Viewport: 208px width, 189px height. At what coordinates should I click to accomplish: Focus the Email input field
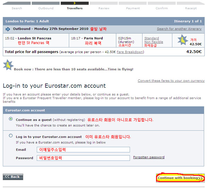tap(83, 150)
